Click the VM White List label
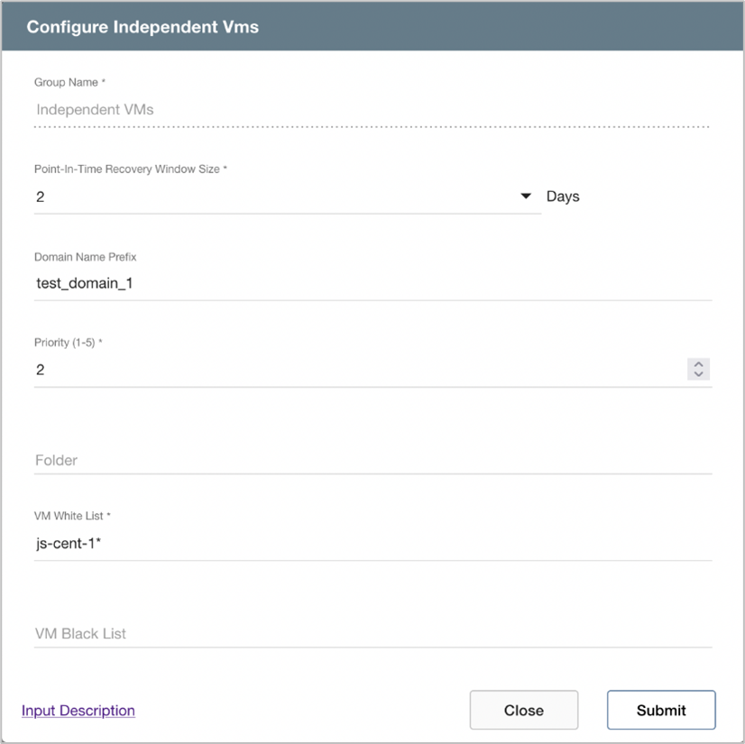745x744 pixels. click(x=72, y=516)
